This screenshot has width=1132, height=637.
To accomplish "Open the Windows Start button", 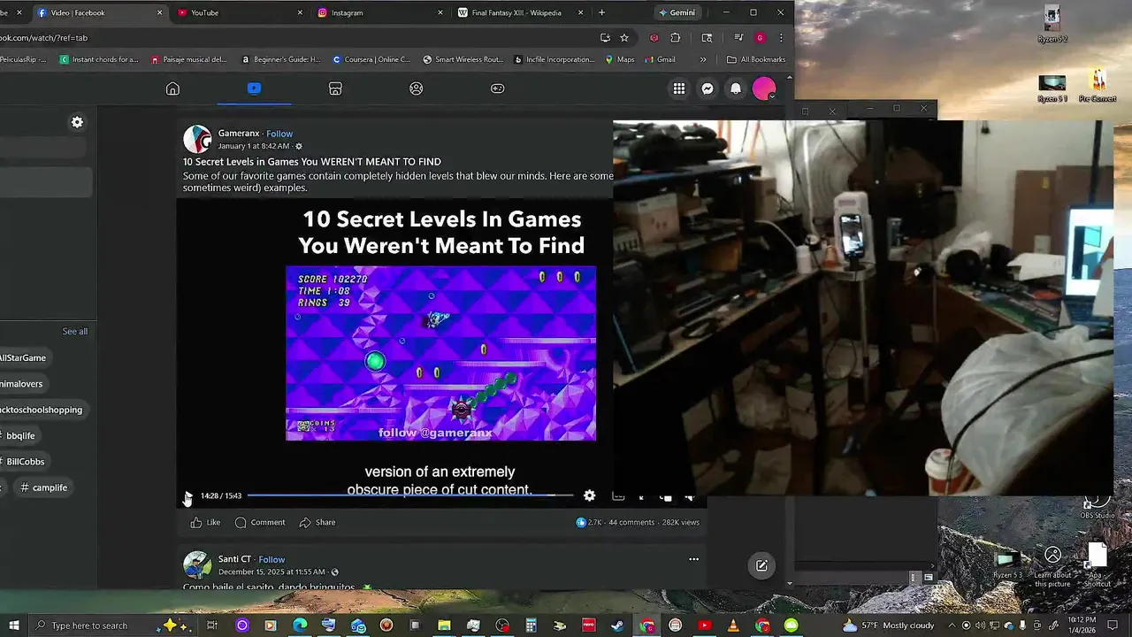I will (x=14, y=625).
